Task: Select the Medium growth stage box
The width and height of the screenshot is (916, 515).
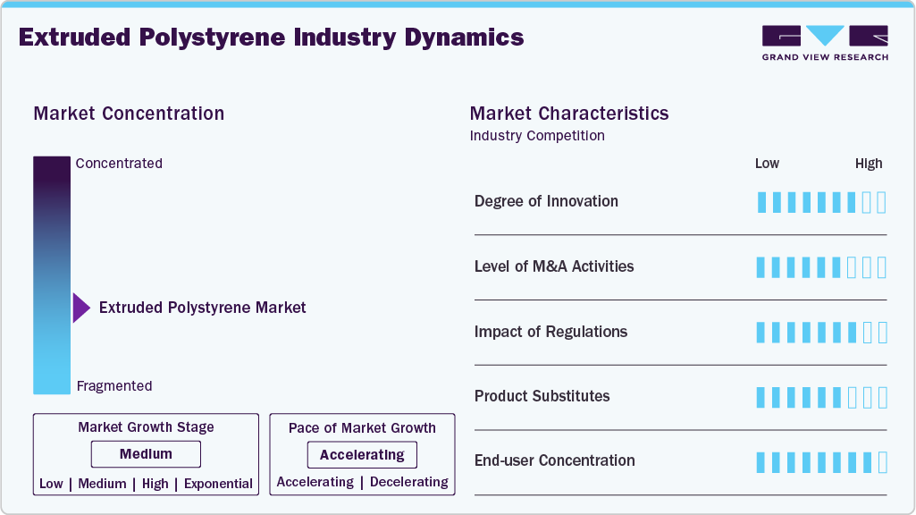Action: coord(146,454)
